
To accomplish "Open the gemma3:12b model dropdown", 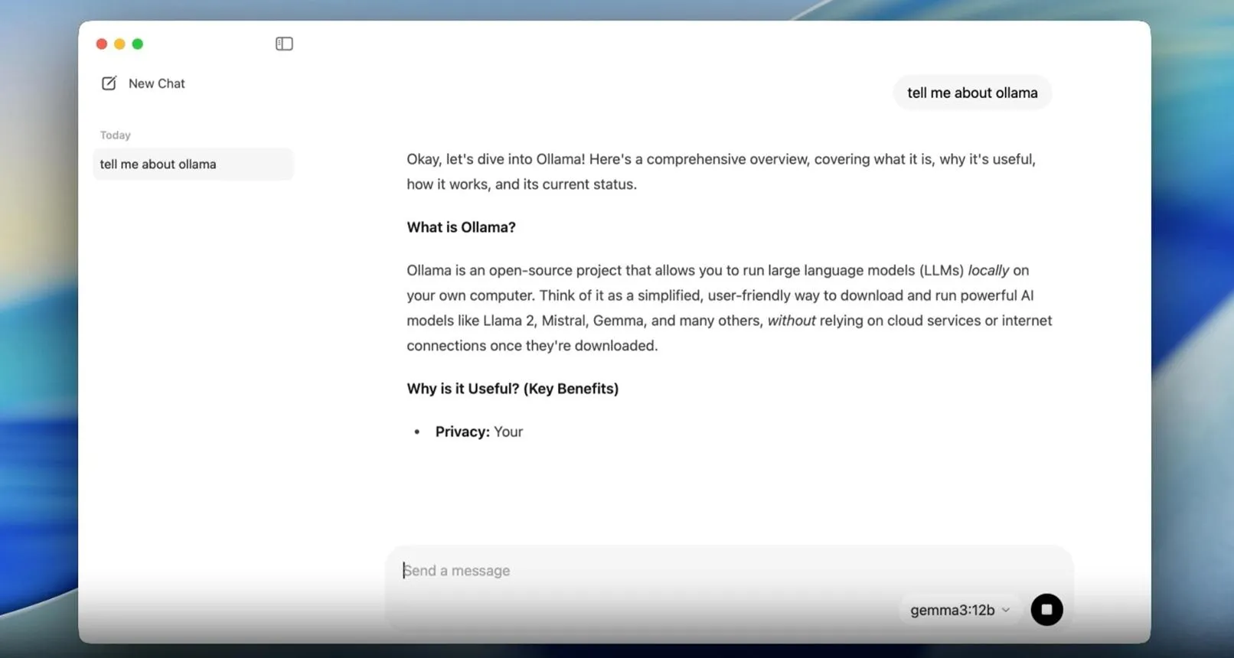I will (x=960, y=610).
